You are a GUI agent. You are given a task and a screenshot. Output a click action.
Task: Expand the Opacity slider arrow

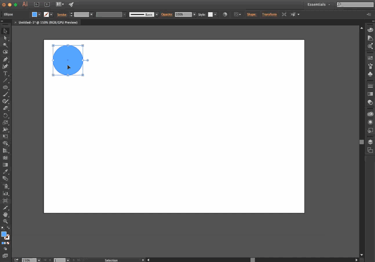[194, 14]
